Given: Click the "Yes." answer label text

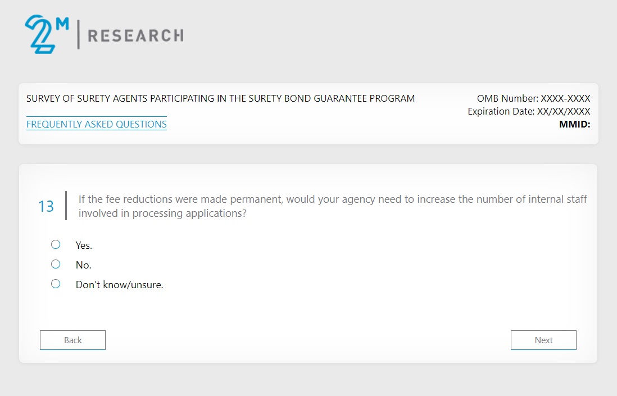Looking at the screenshot, I should click(x=84, y=245).
